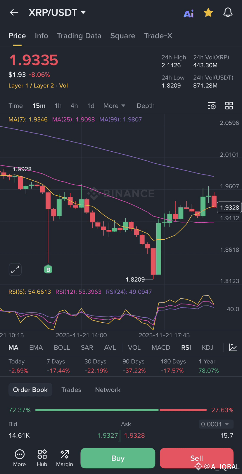The width and height of the screenshot is (242, 474).
Task: Switch to the Price tab
Action: (17, 36)
